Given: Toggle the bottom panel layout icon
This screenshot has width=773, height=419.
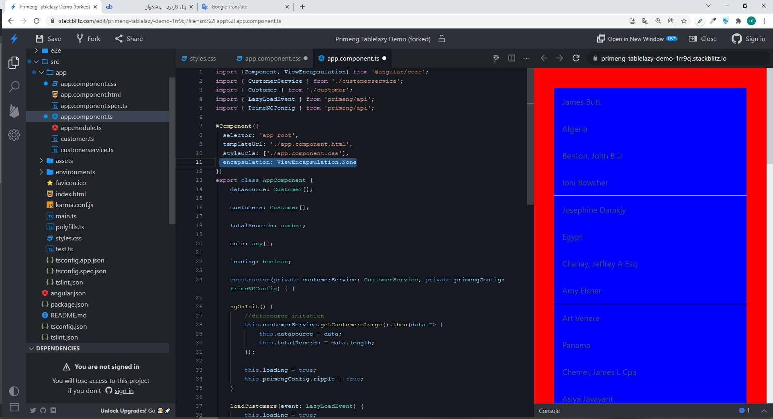Looking at the screenshot, I should (x=14, y=407).
